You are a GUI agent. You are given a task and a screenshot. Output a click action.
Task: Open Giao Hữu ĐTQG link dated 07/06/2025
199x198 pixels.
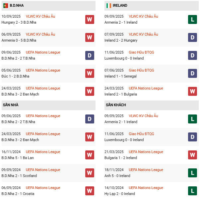[141, 70]
